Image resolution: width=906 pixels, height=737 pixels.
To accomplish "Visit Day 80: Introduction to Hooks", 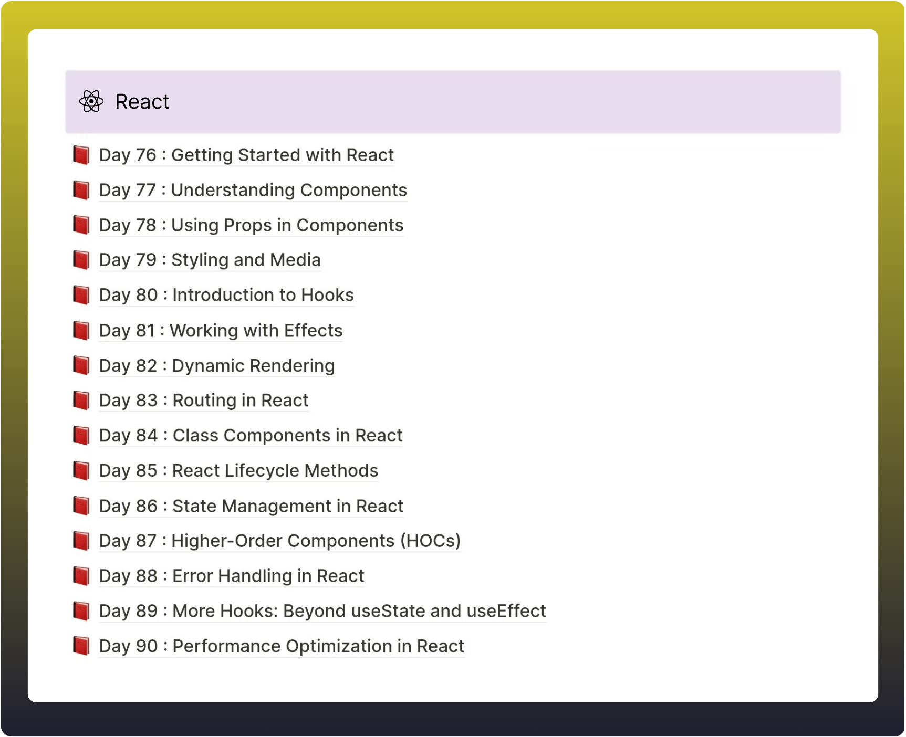I will (226, 296).
